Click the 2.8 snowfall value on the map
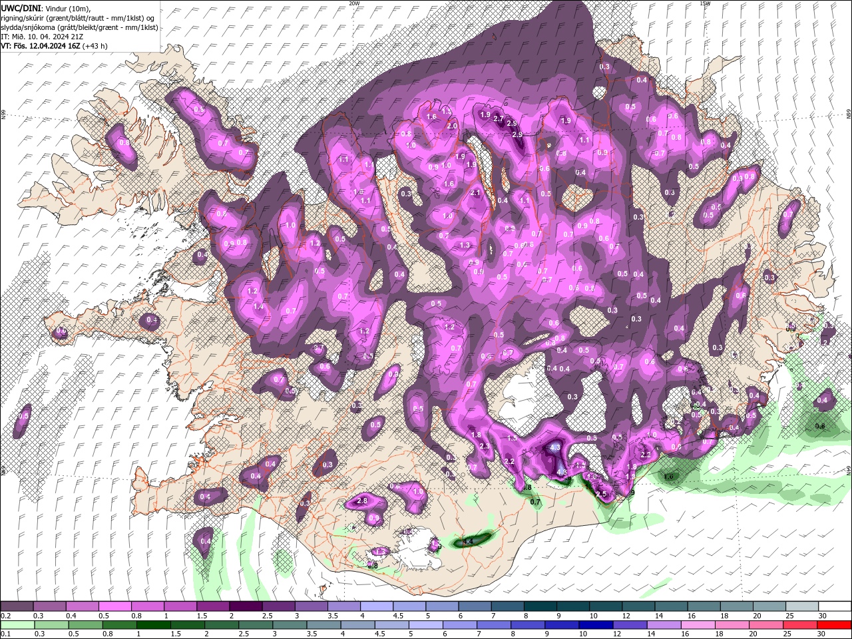The width and height of the screenshot is (852, 639). (362, 501)
